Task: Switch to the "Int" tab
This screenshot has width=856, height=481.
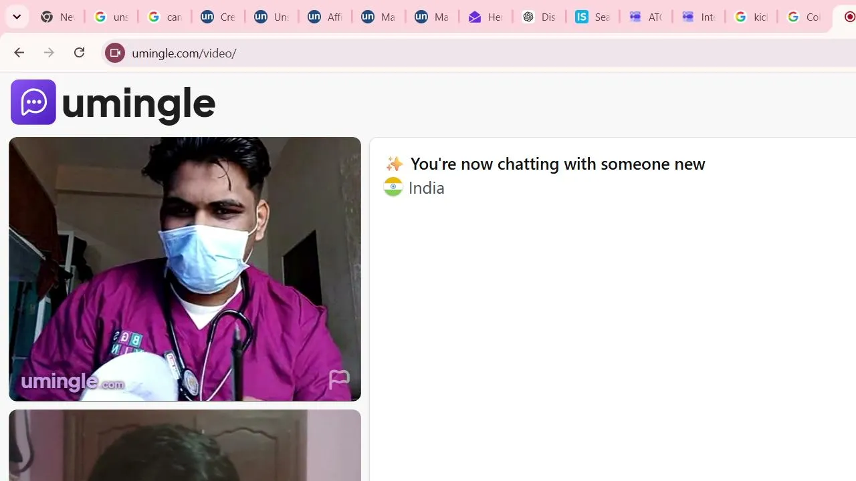Action: tap(700, 17)
